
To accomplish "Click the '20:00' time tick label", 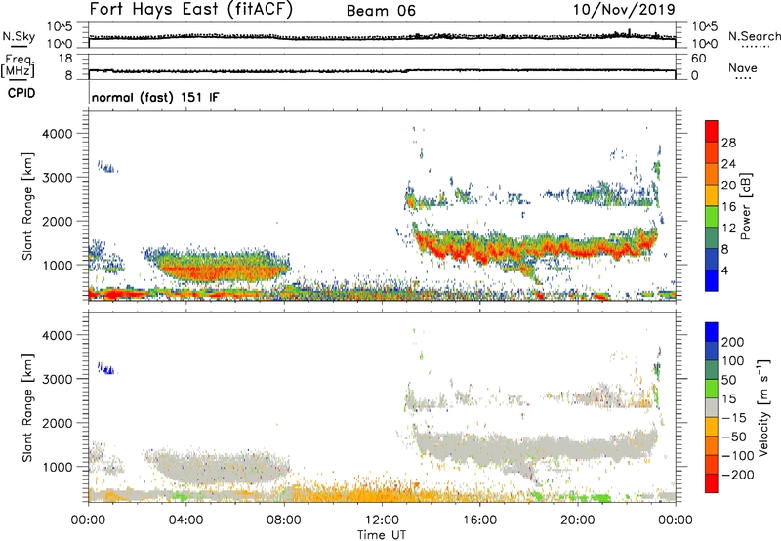I will pos(578,520).
